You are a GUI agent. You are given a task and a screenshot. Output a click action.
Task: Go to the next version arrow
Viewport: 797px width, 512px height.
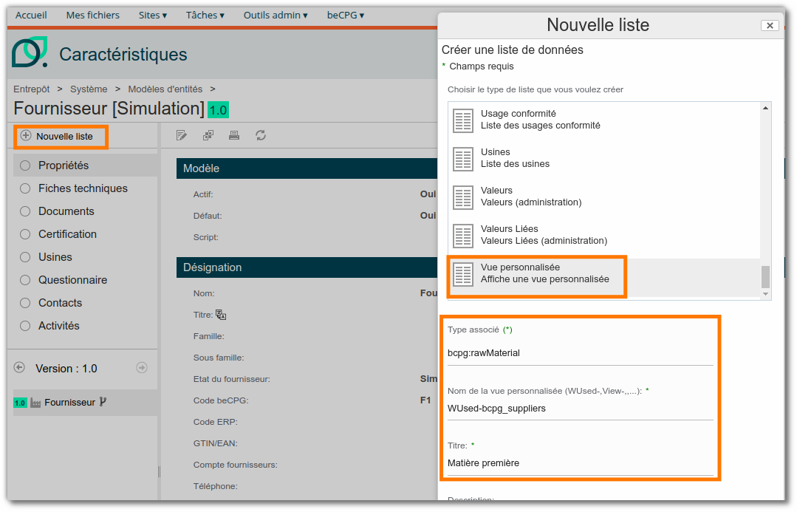[x=142, y=368]
